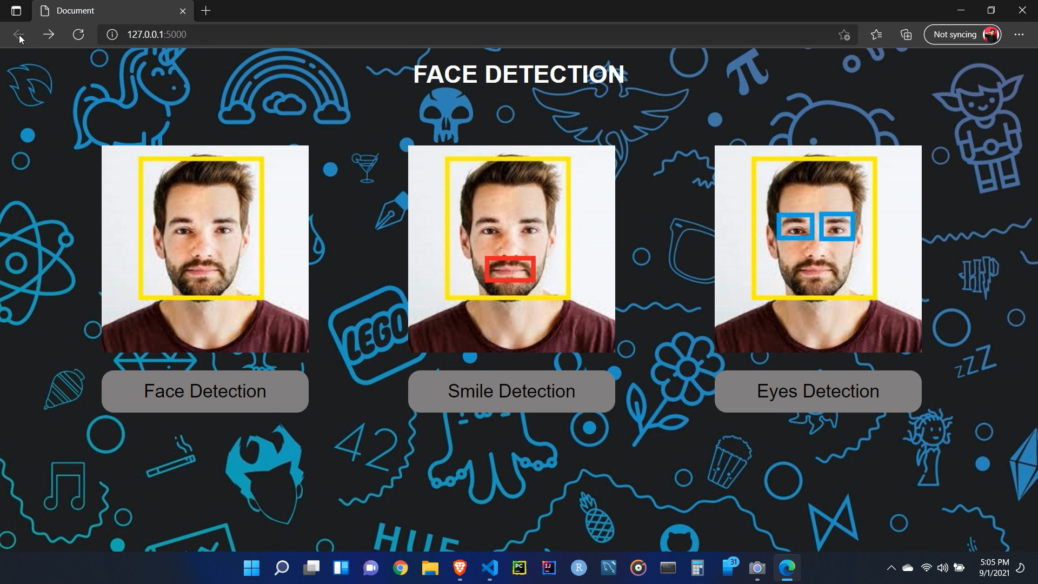Open MySQL Workbench from taskbar
This screenshot has height=584, width=1038.
pos(608,568)
